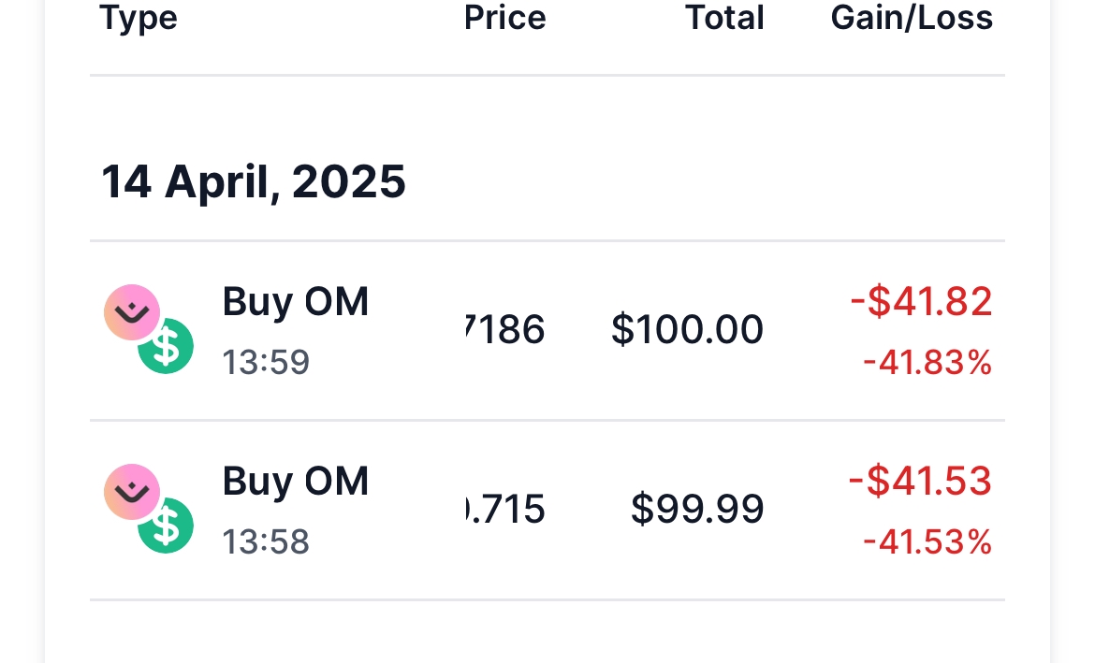Select the 14 April, 2025 date heading
The height and width of the screenshot is (663, 1095).
[x=254, y=181]
